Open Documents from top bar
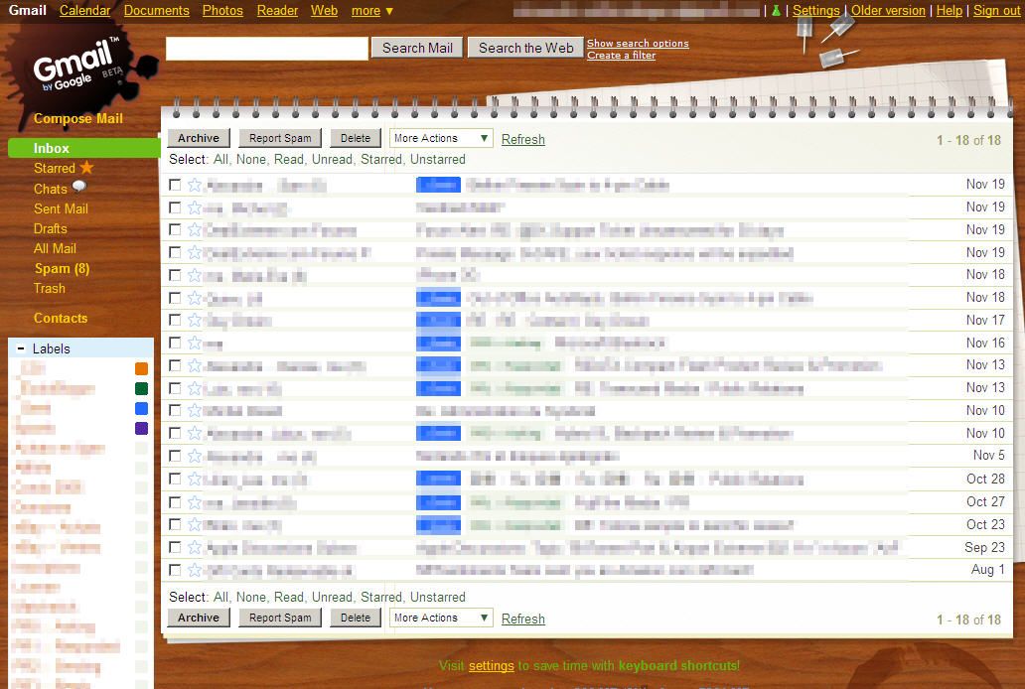 [x=156, y=11]
